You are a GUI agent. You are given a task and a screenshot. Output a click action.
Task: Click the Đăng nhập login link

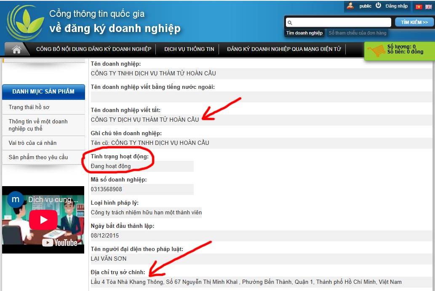pos(396,6)
